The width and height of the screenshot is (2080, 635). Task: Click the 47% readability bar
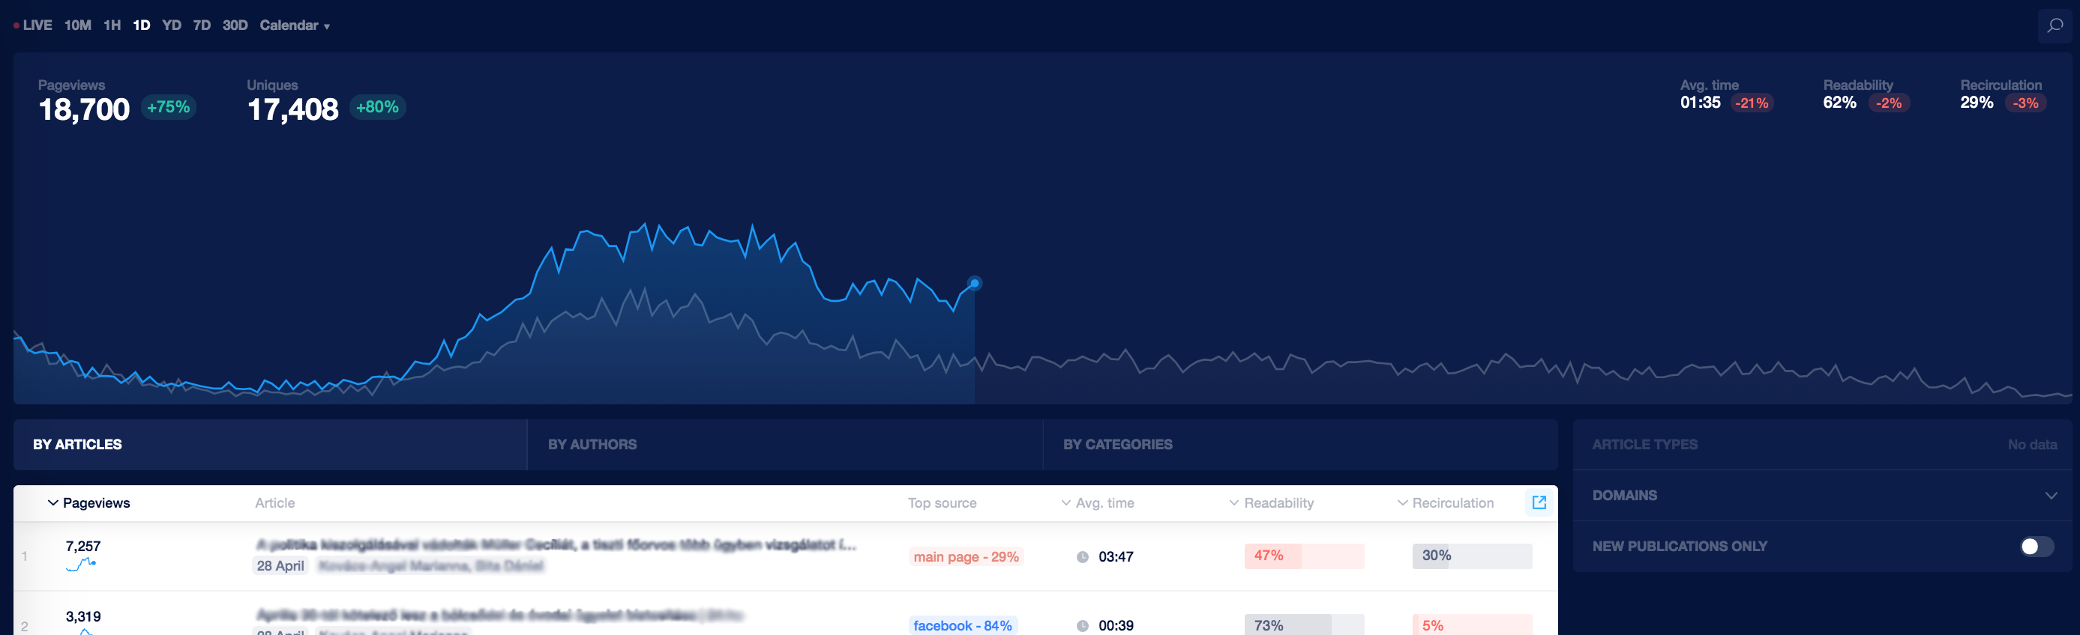[1304, 556]
